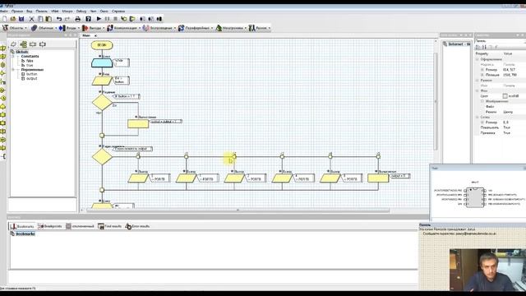Click the canvas vertical scrollbar

(x=436, y=101)
